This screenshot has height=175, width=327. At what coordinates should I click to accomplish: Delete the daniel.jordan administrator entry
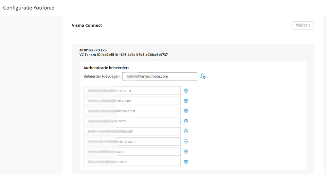(x=186, y=91)
